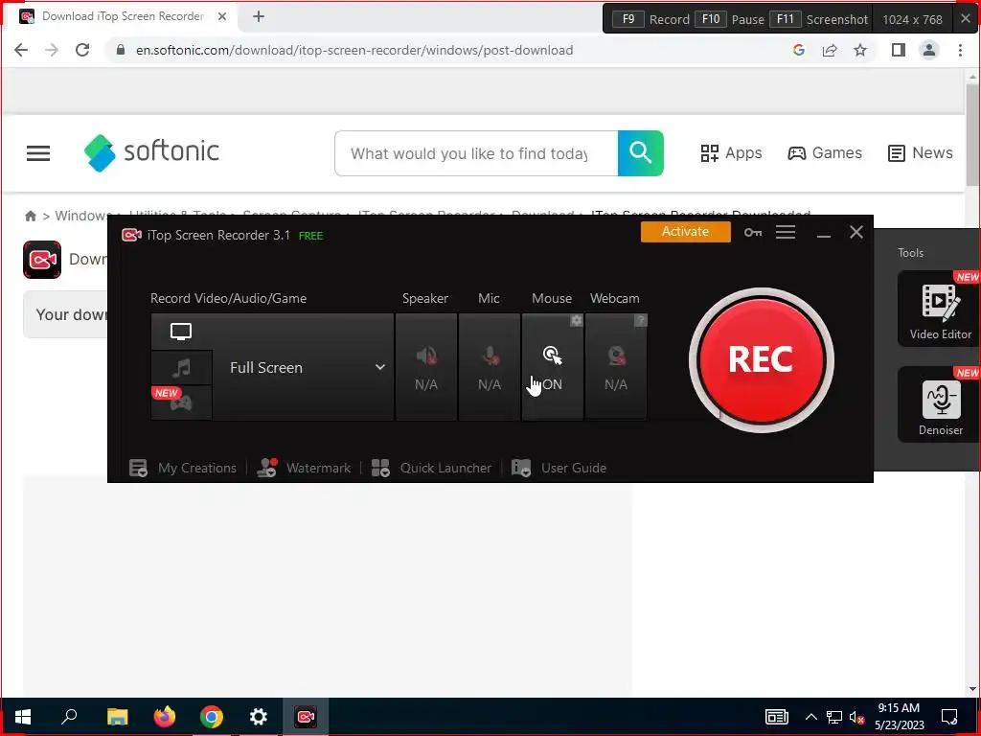The width and height of the screenshot is (981, 736).
Task: Open webcam help question mark icon
Action: pos(640,320)
